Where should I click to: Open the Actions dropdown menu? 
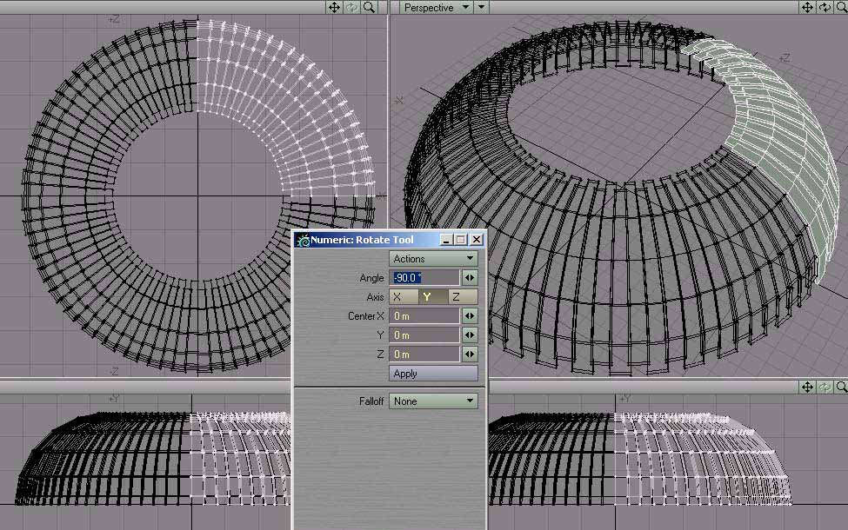pos(433,259)
